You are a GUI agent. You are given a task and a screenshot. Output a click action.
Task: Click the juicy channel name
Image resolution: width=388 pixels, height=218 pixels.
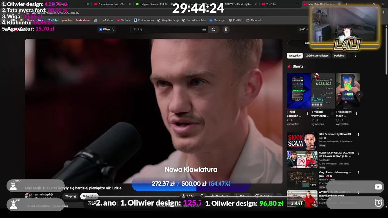click(x=321, y=138)
